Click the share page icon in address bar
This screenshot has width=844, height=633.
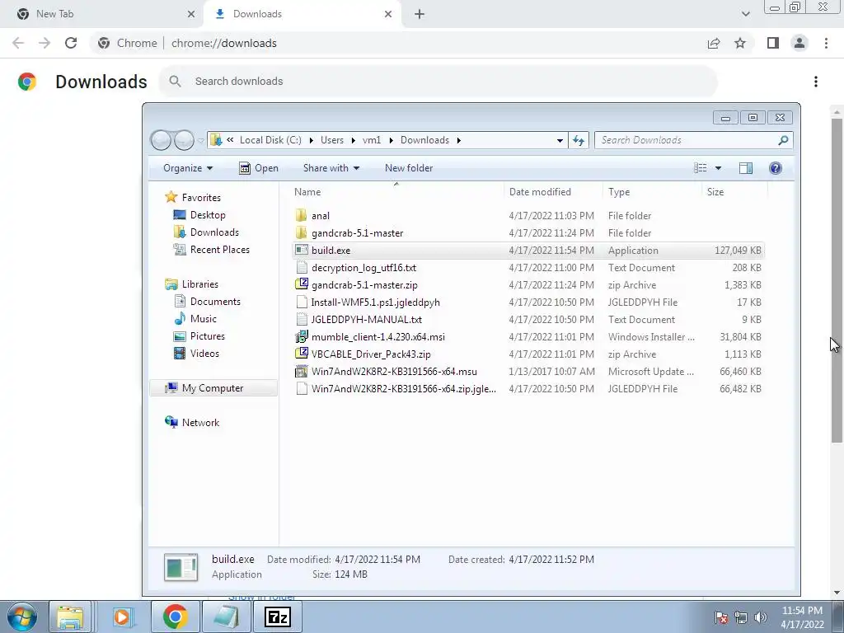tap(714, 43)
